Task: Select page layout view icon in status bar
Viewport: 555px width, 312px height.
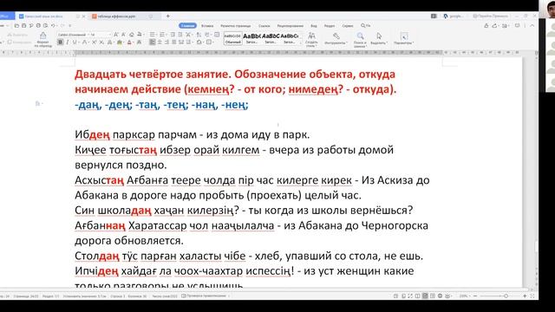Action: (425, 296)
